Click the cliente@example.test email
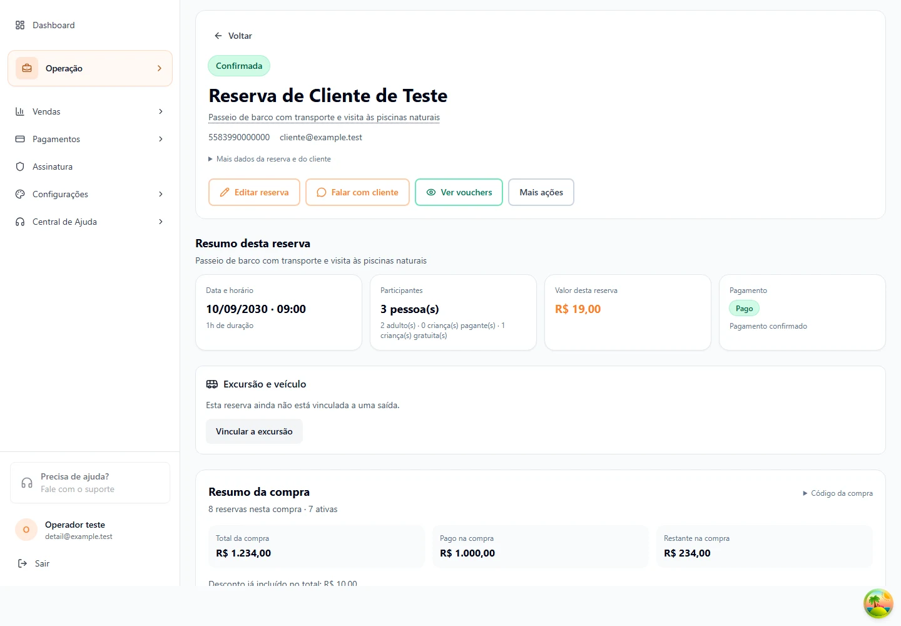 point(321,137)
